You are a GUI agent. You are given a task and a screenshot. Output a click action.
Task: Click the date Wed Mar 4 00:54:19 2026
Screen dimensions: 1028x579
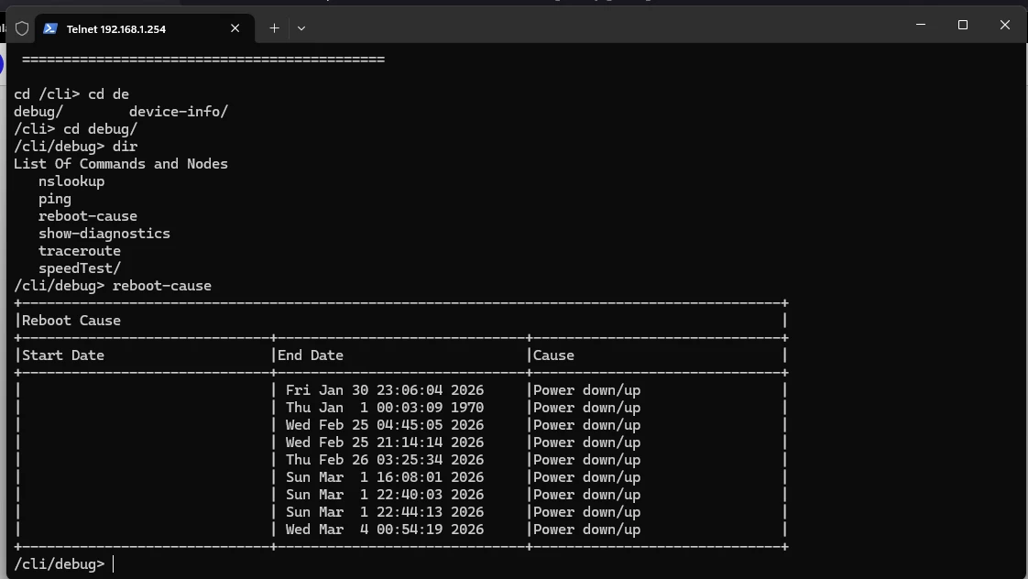384,530
